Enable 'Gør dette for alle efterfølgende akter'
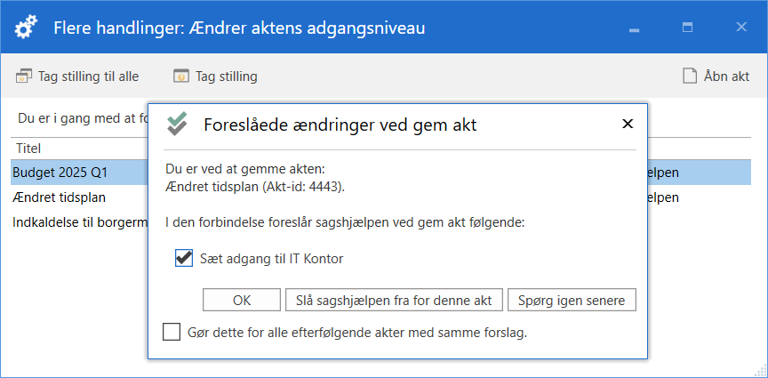Viewport: 768px width, 378px height. click(x=172, y=333)
